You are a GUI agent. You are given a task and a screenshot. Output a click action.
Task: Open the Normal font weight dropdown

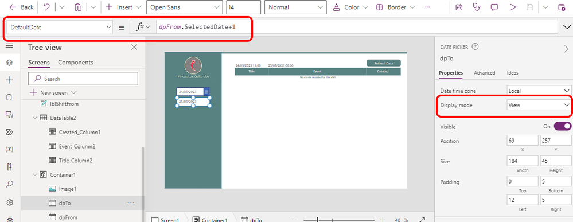pyautogui.click(x=295, y=7)
